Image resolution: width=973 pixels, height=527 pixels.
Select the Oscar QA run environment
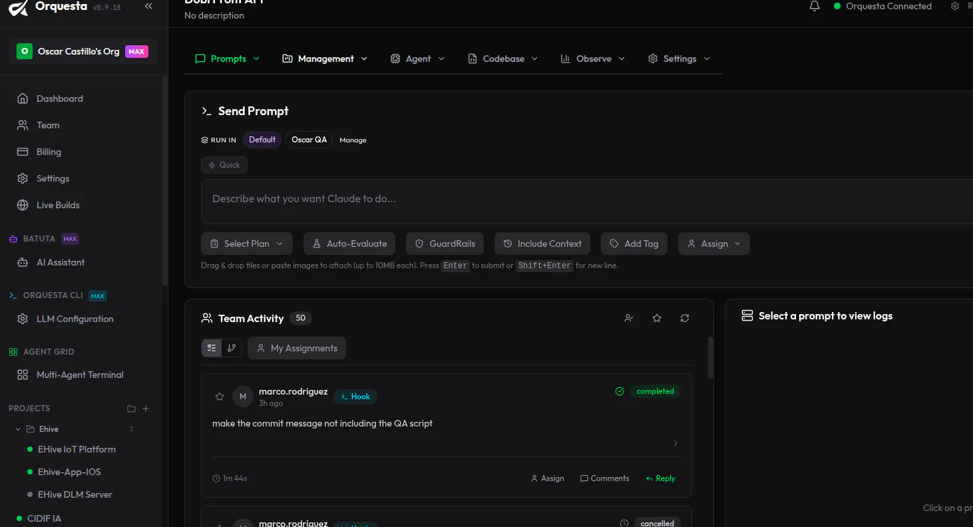[309, 140]
